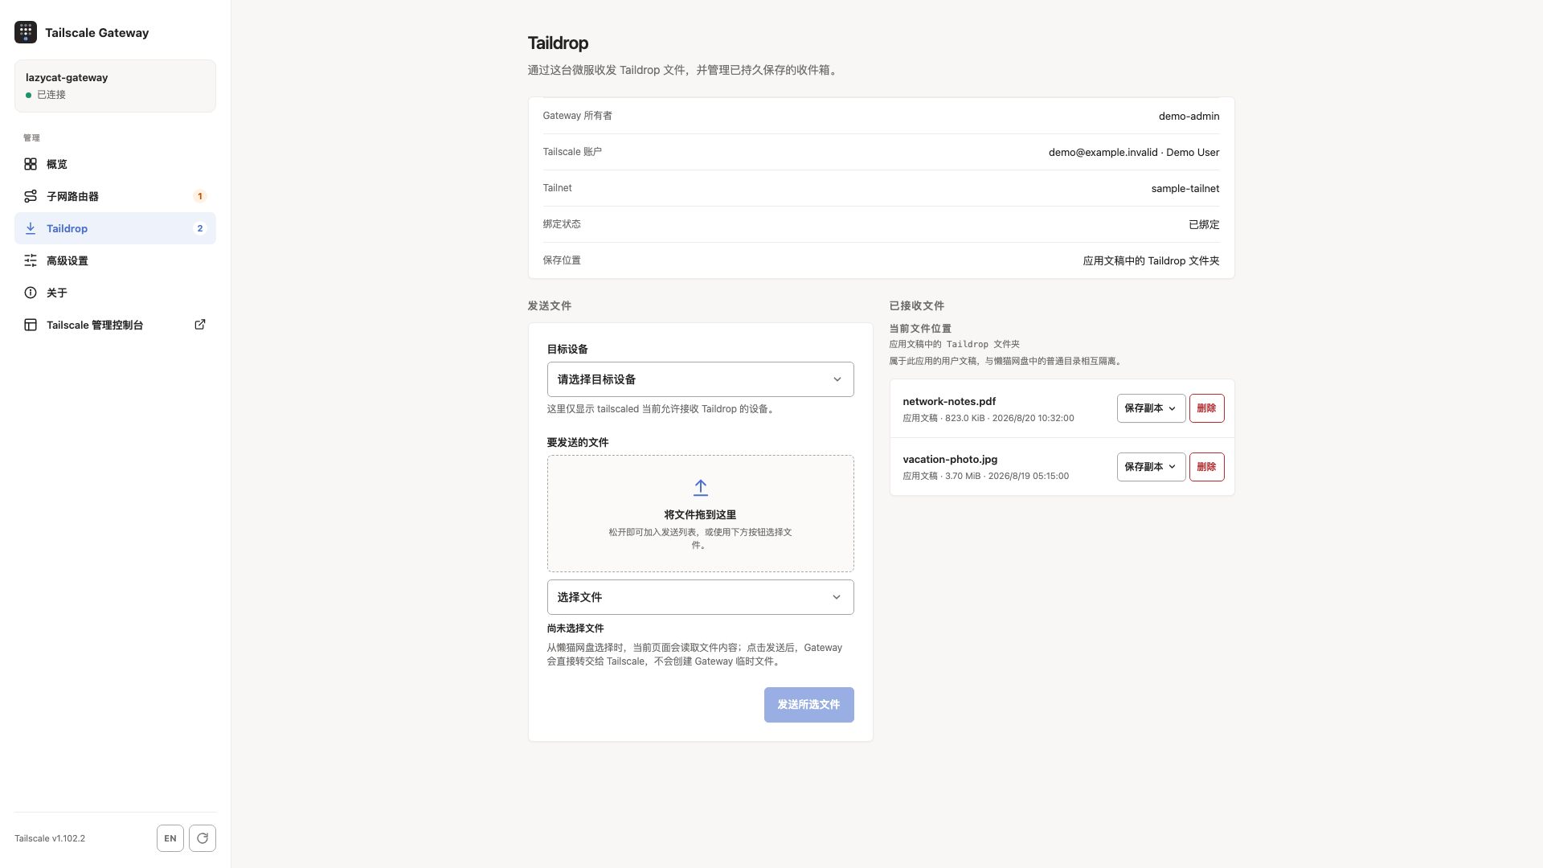1543x868 pixels.
Task: Click the refresh icon button at bottom
Action: pyautogui.click(x=203, y=838)
